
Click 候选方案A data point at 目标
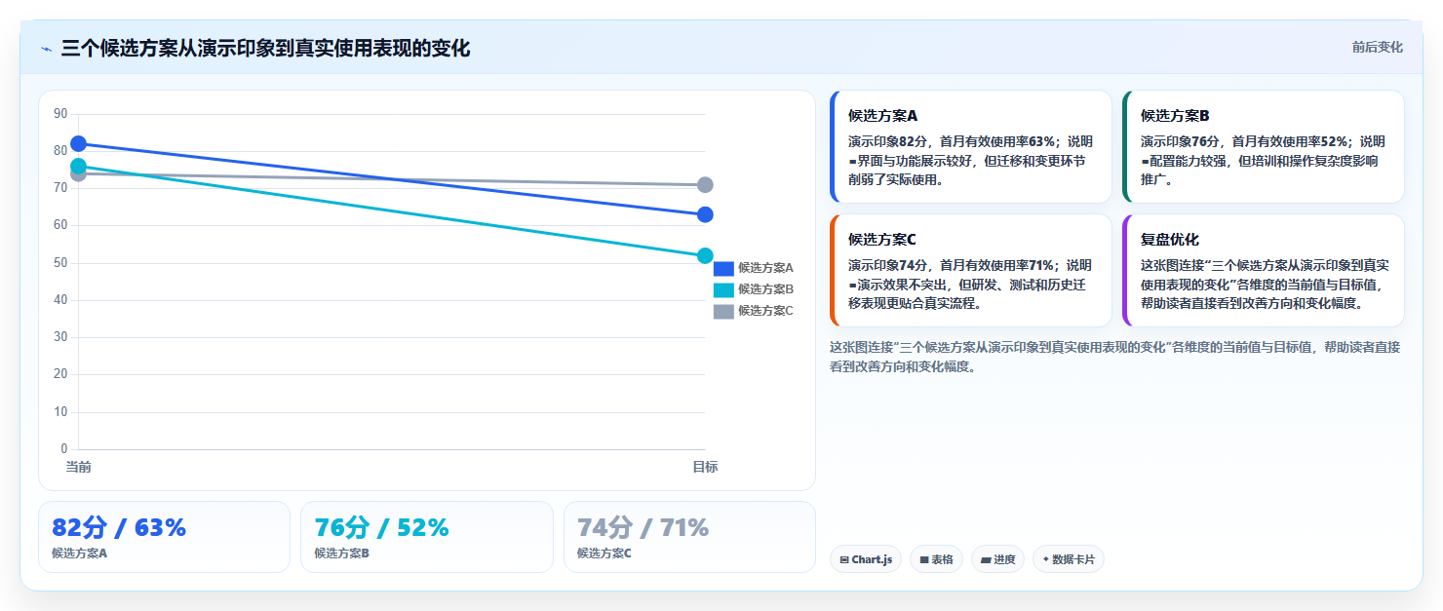point(705,214)
